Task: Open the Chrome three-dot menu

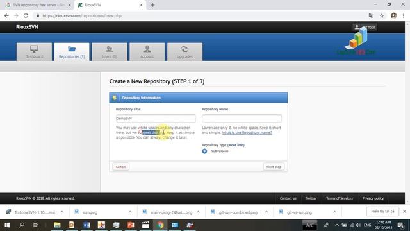Action: [404, 15]
